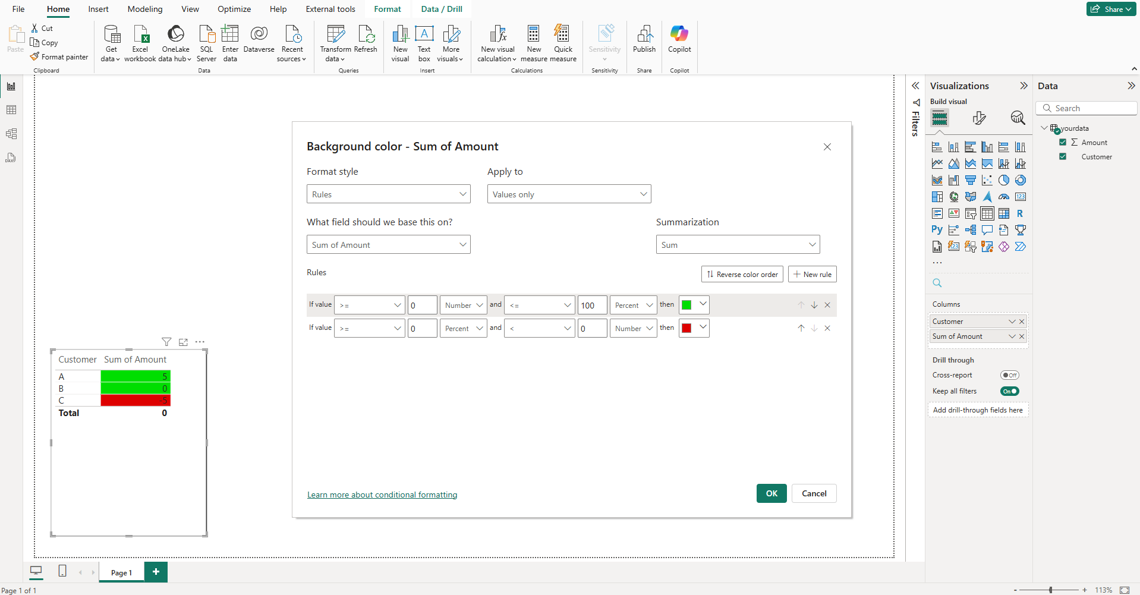This screenshot has height=595, width=1140.
Task: Open the field selection Sum of Amount dropdown
Action: tap(389, 244)
